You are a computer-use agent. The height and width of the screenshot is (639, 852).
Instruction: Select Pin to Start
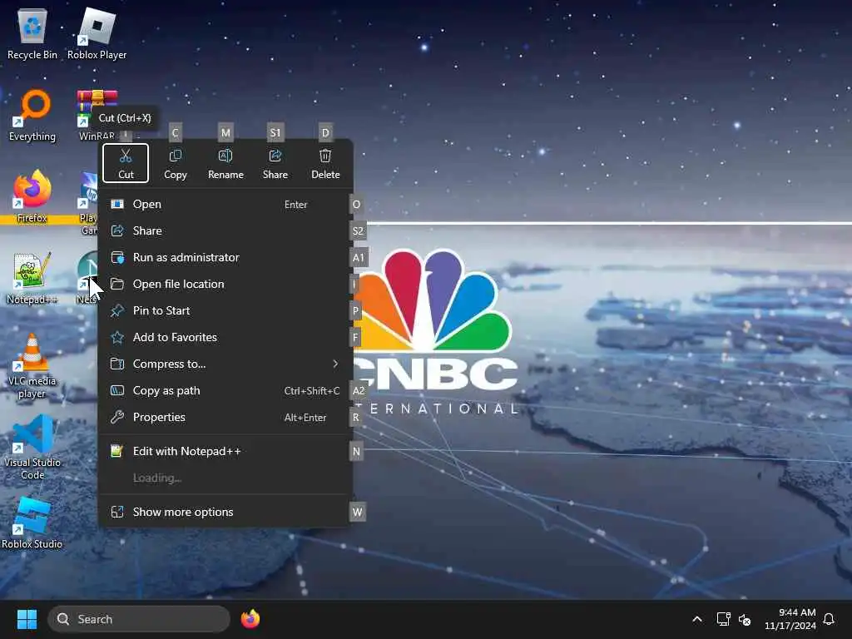[x=225, y=311]
